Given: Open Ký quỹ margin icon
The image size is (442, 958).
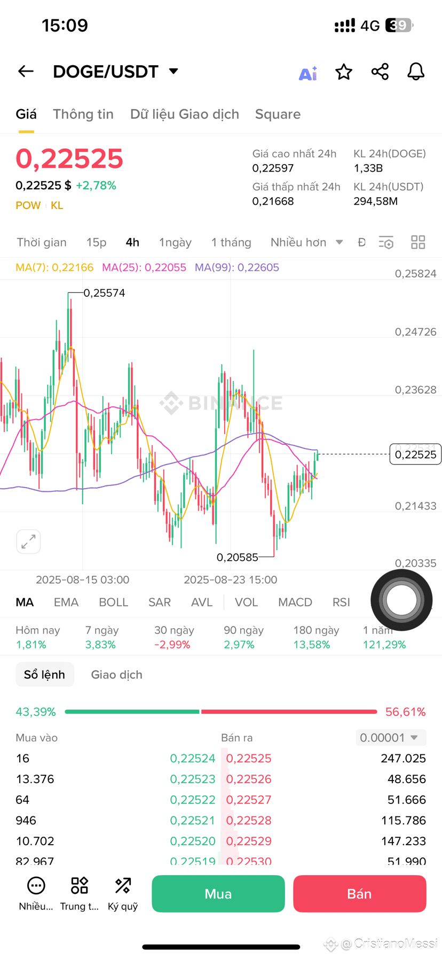Looking at the screenshot, I should (123, 894).
